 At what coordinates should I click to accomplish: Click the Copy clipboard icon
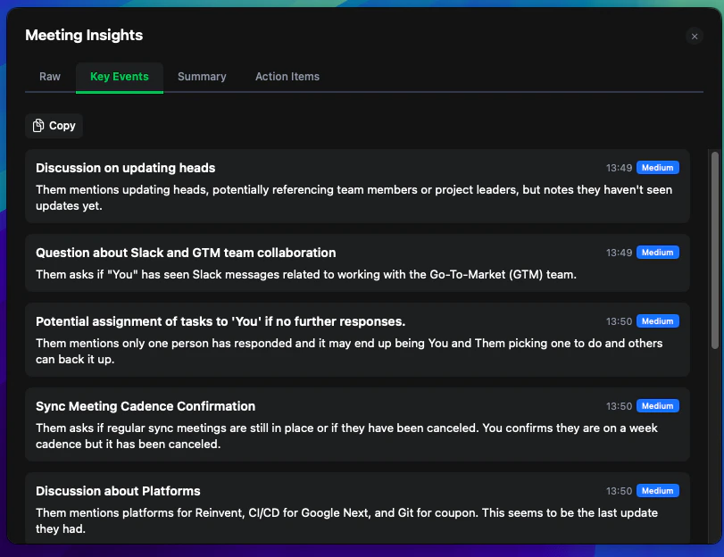click(37, 125)
